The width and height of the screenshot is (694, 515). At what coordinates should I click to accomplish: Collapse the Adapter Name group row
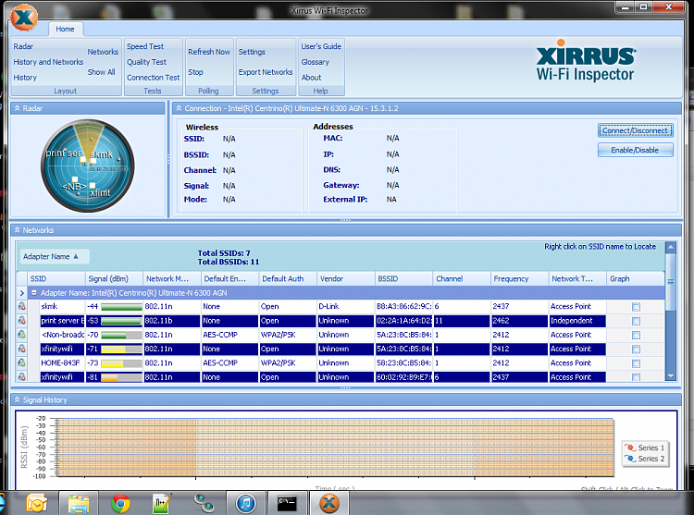(x=33, y=293)
